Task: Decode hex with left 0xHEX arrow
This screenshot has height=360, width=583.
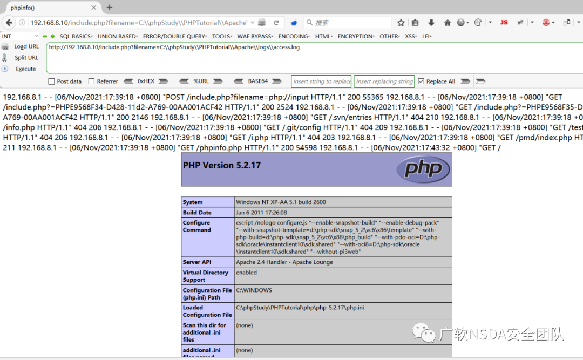Action: pyautogui.click(x=128, y=81)
